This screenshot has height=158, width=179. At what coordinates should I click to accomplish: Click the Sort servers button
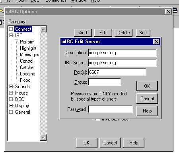point(143,33)
